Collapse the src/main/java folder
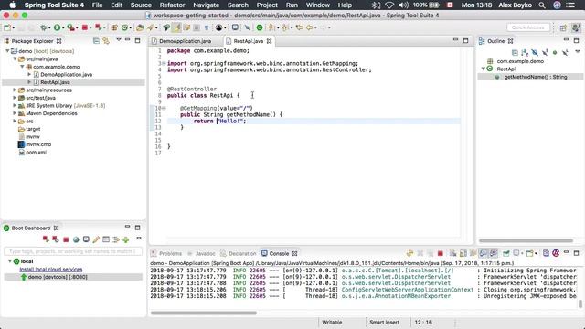This screenshot has height=329, width=585. [x=15, y=58]
